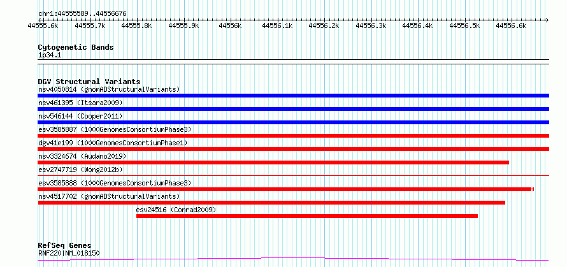Screen dimensions: 567x267
Task: Select the thin red line under esv2747719
Action: [293, 176]
